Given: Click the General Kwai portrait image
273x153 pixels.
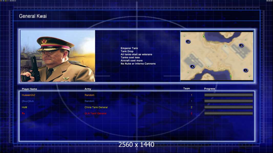Looking at the screenshot, I should pyautogui.click(x=58, y=56).
